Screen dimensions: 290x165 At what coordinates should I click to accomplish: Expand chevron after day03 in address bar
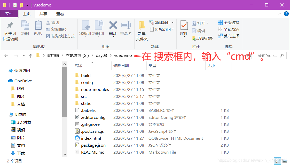tap(111, 56)
